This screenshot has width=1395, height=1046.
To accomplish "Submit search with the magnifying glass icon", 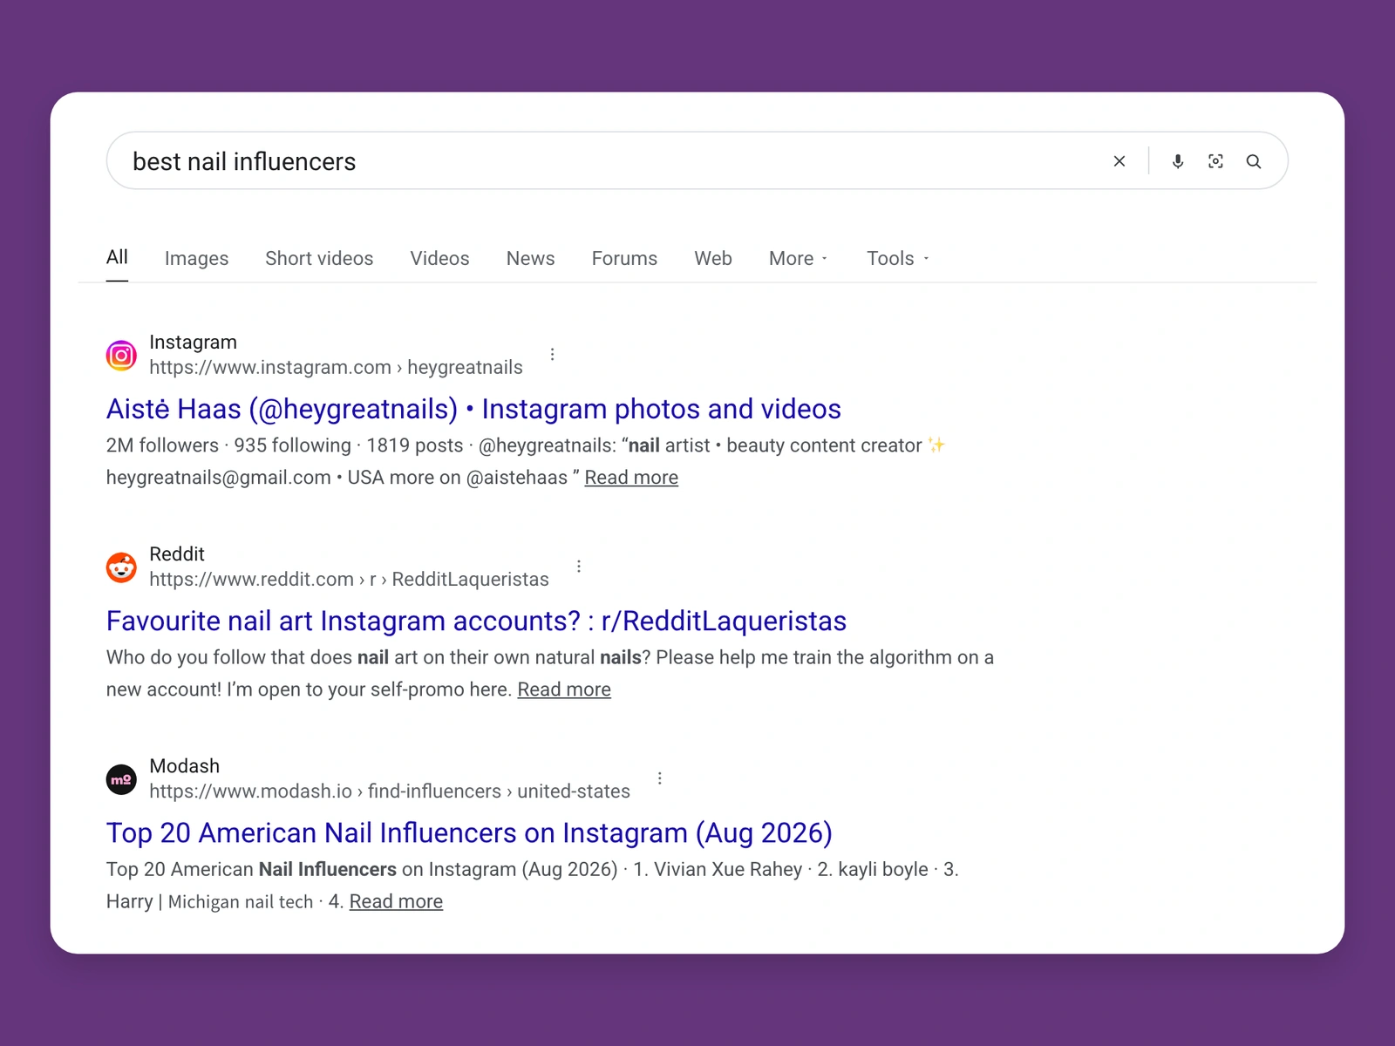I will [1254, 161].
